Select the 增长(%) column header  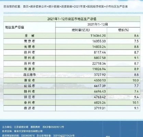point(123,30)
